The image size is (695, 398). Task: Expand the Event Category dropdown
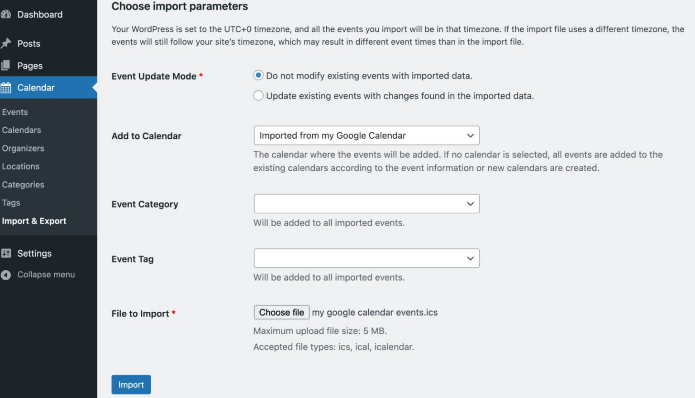pyautogui.click(x=367, y=204)
